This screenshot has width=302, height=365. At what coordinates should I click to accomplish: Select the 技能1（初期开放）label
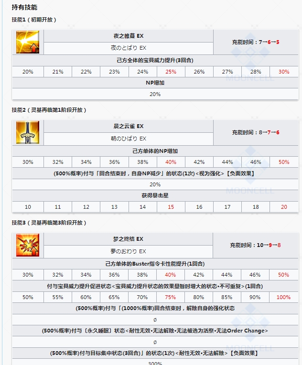pyautogui.click(x=34, y=20)
